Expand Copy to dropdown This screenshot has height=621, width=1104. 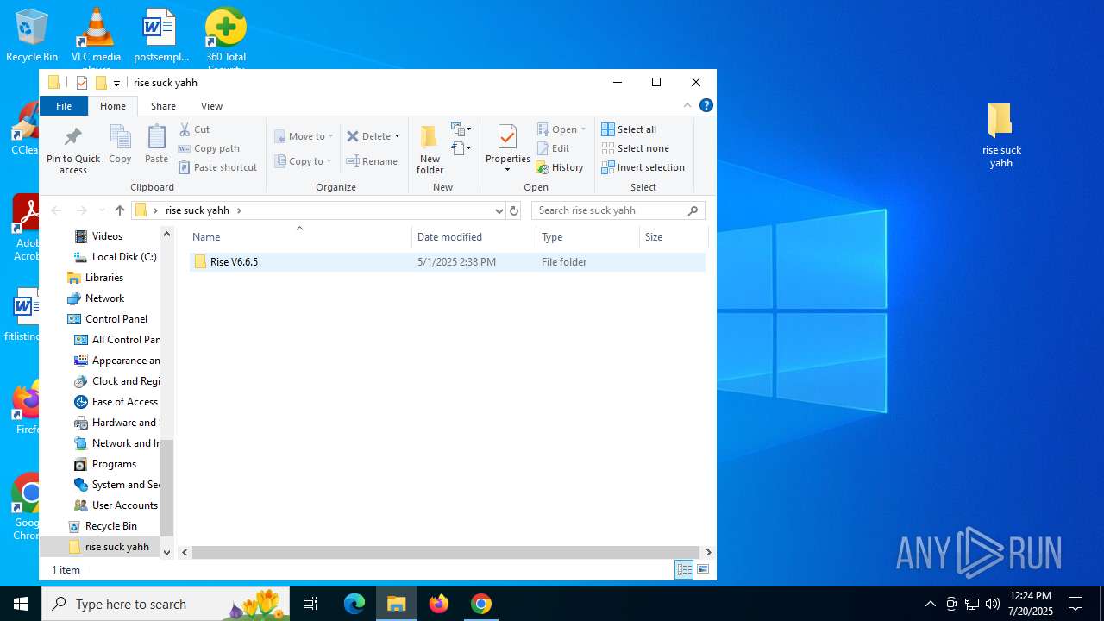coord(329,161)
